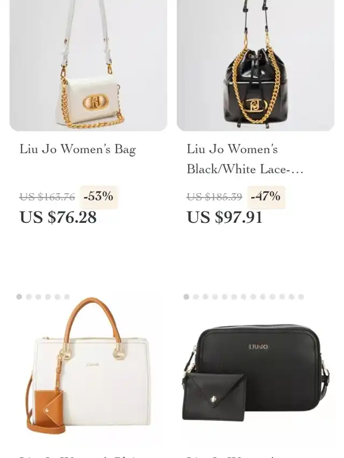The height and width of the screenshot is (458, 344).
Task: Click the struck-through US $163.76 price
Action: tap(47, 197)
